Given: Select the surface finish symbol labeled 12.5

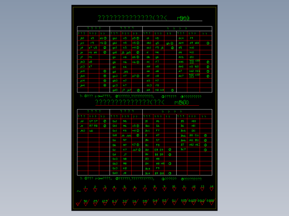Looking at the screenshot, I should 105,203.
